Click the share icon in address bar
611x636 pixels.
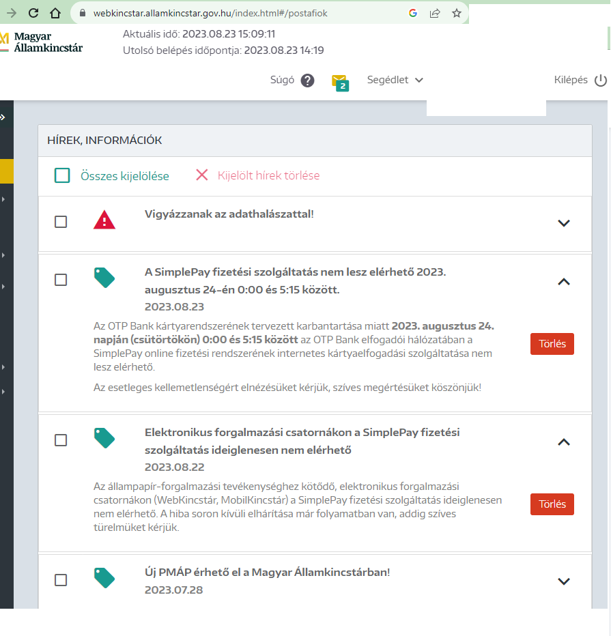coord(435,13)
